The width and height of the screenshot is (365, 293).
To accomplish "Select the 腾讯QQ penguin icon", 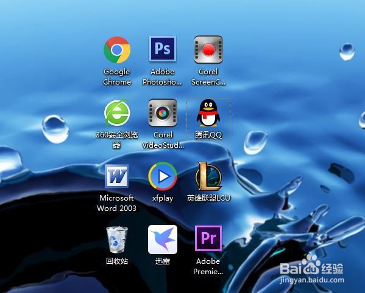I will coord(208,113).
